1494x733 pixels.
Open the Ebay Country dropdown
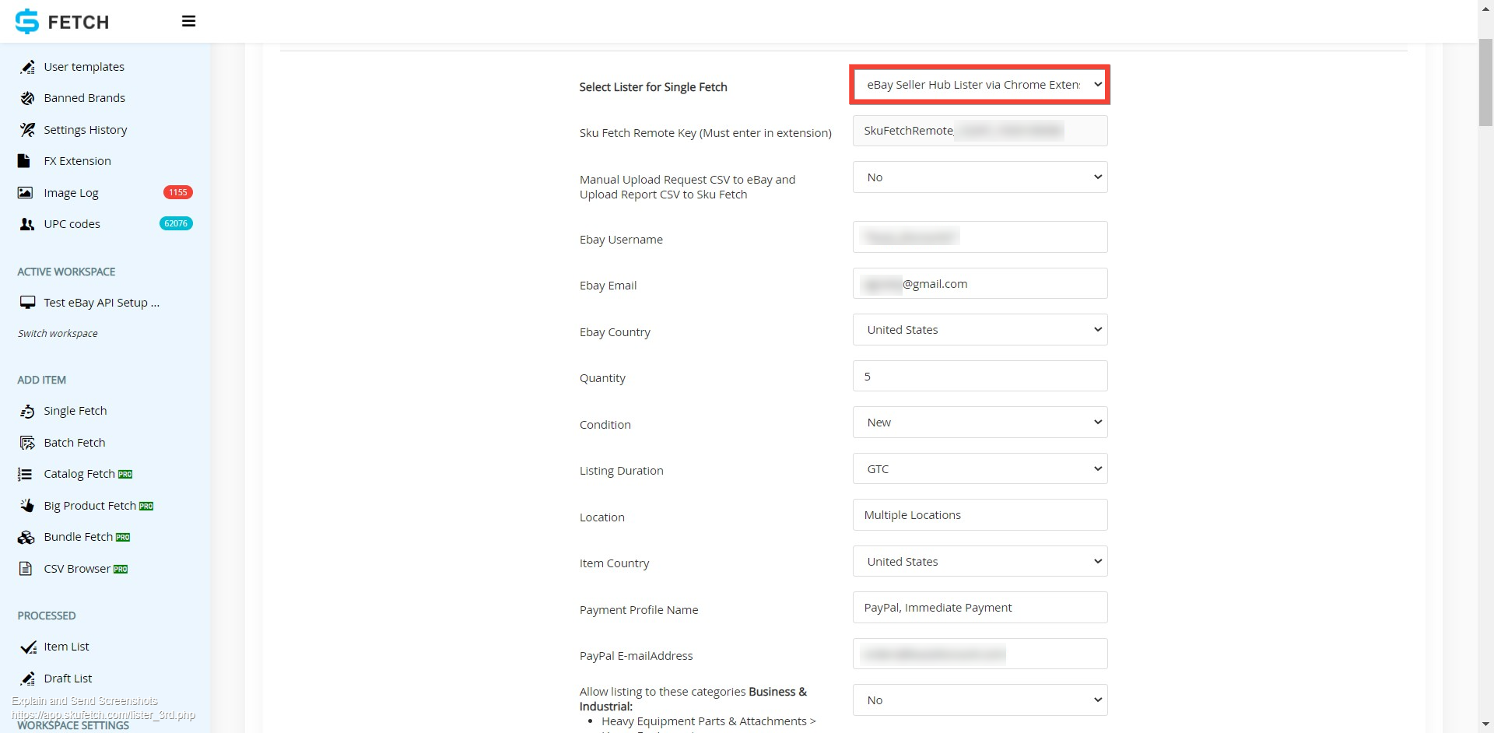[980, 330]
